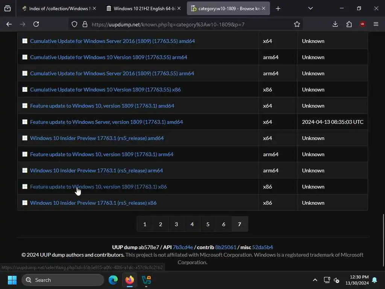Show hidden system tray icons
Viewport: 385px width, 289px height.
tap(315, 280)
